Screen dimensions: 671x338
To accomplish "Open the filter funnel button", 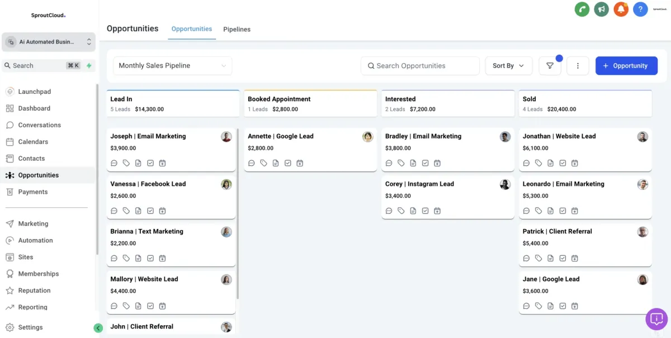I will coord(550,65).
